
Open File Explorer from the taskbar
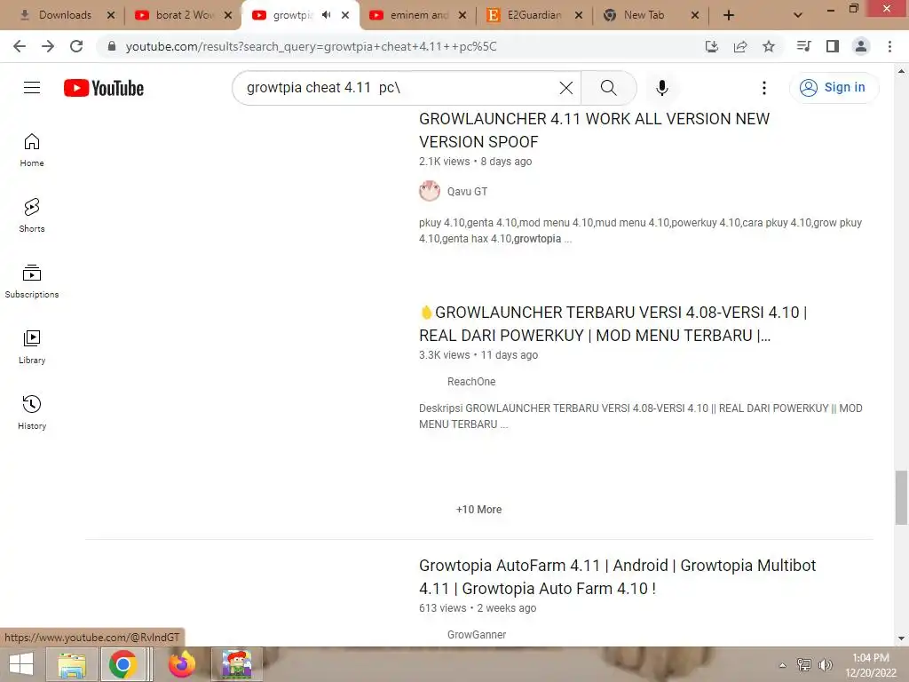[72, 664]
